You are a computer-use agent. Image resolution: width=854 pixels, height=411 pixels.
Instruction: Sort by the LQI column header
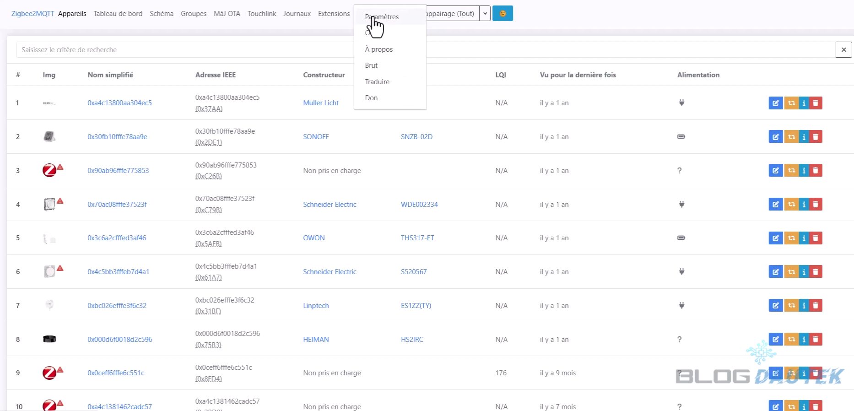pos(501,75)
